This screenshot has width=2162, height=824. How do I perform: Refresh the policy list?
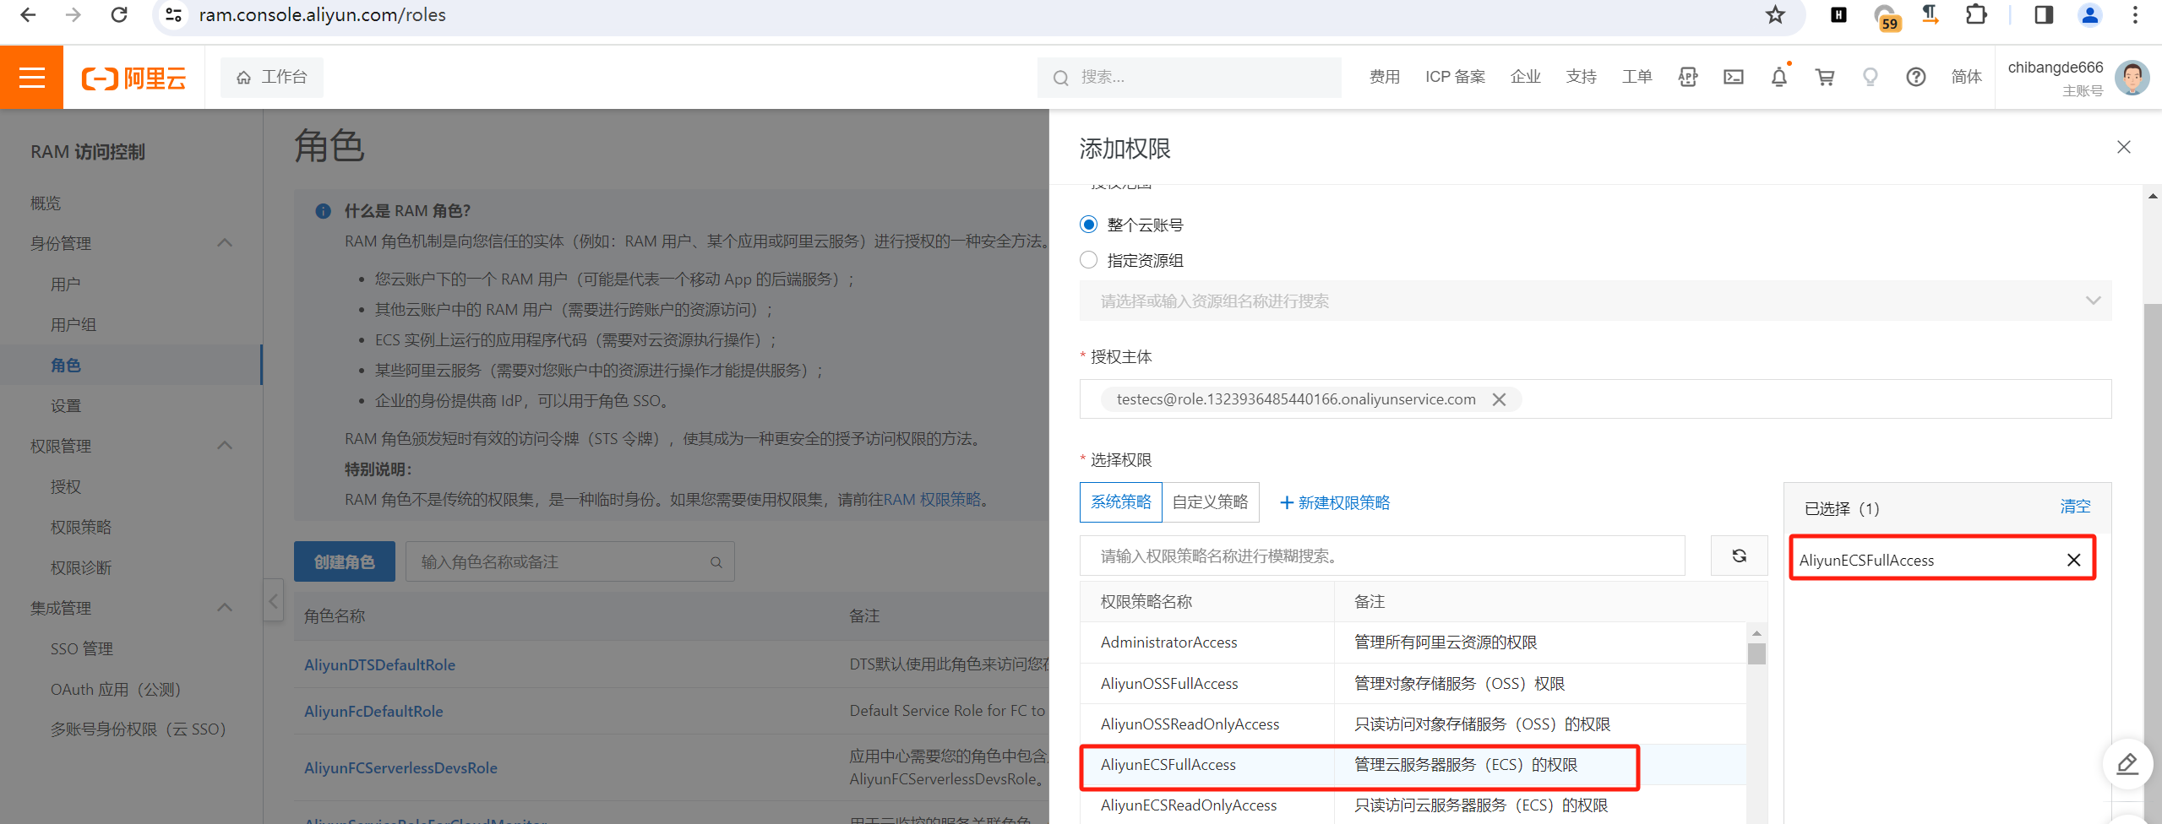(x=1739, y=556)
